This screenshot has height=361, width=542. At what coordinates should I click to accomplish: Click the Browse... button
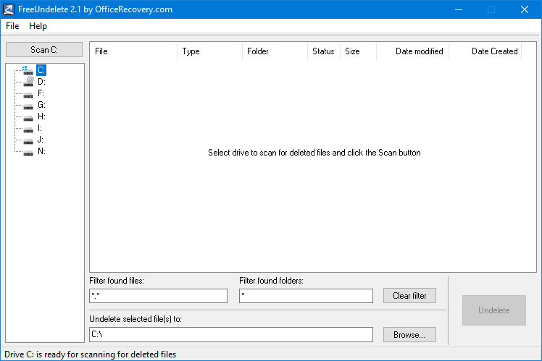click(409, 335)
